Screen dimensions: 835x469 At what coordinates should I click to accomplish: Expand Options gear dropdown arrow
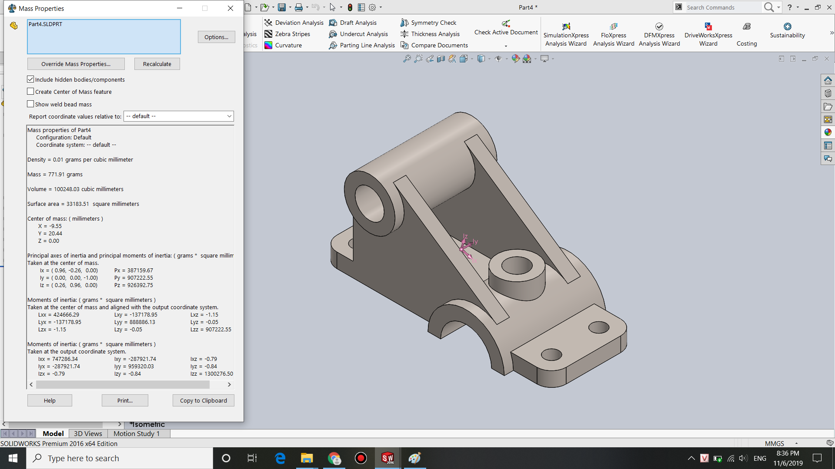[381, 7]
